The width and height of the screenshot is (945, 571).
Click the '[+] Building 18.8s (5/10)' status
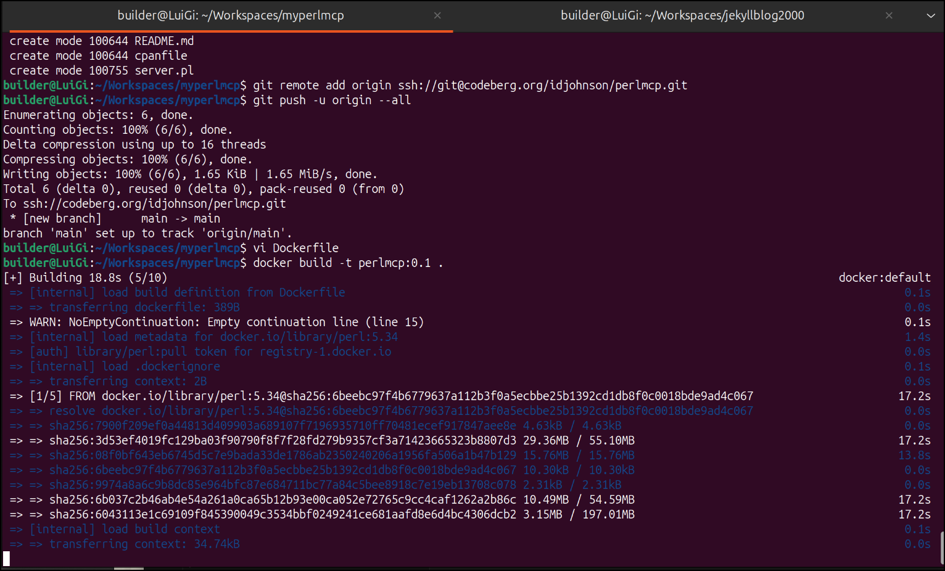[x=85, y=277]
